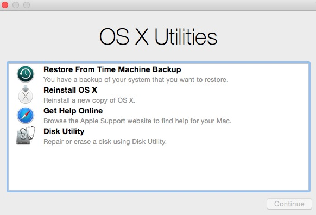Click 'Browse the Apple Support website' description

point(137,121)
